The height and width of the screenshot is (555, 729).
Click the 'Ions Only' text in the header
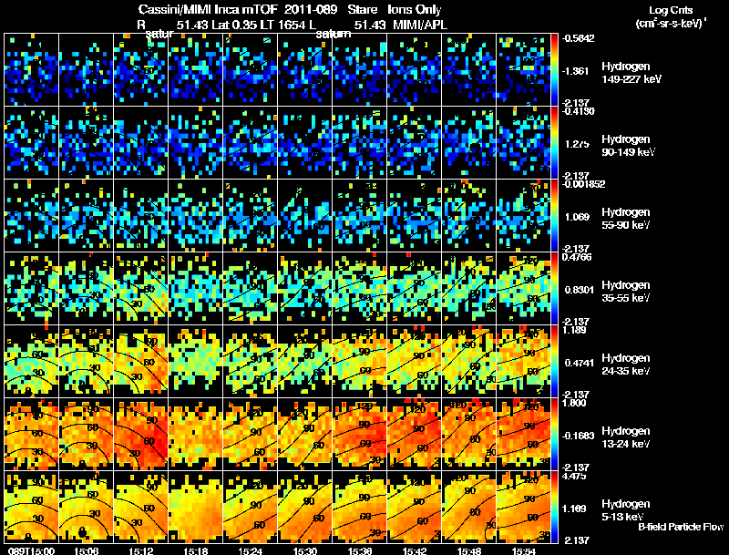click(x=415, y=9)
